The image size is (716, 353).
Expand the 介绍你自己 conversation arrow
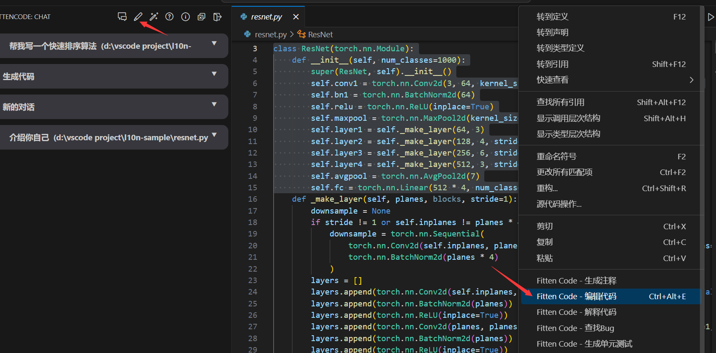(214, 135)
